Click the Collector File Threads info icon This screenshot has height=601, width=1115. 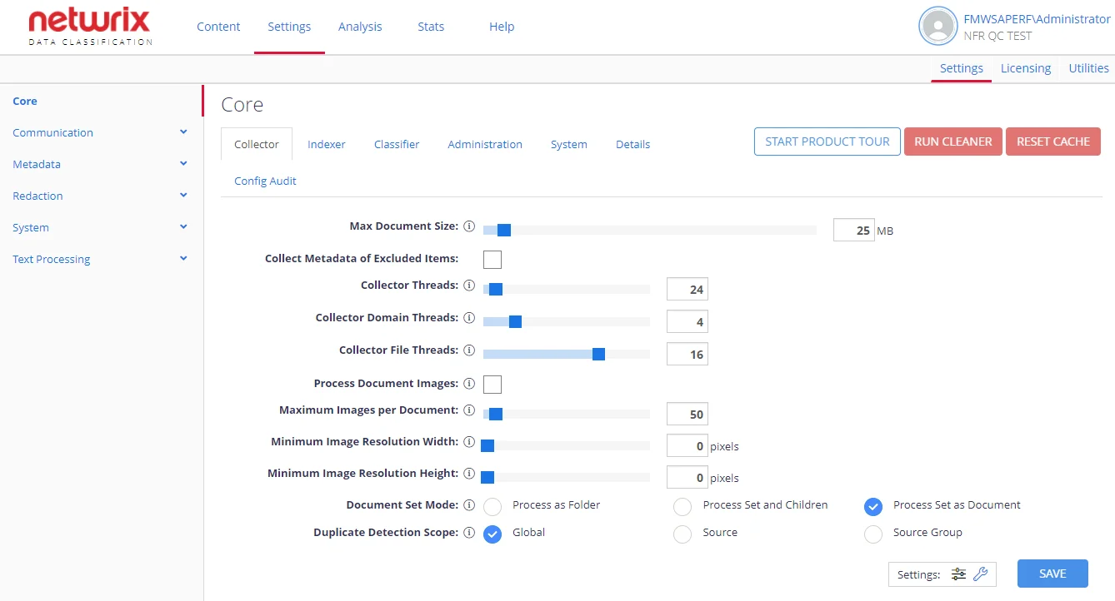469,350
